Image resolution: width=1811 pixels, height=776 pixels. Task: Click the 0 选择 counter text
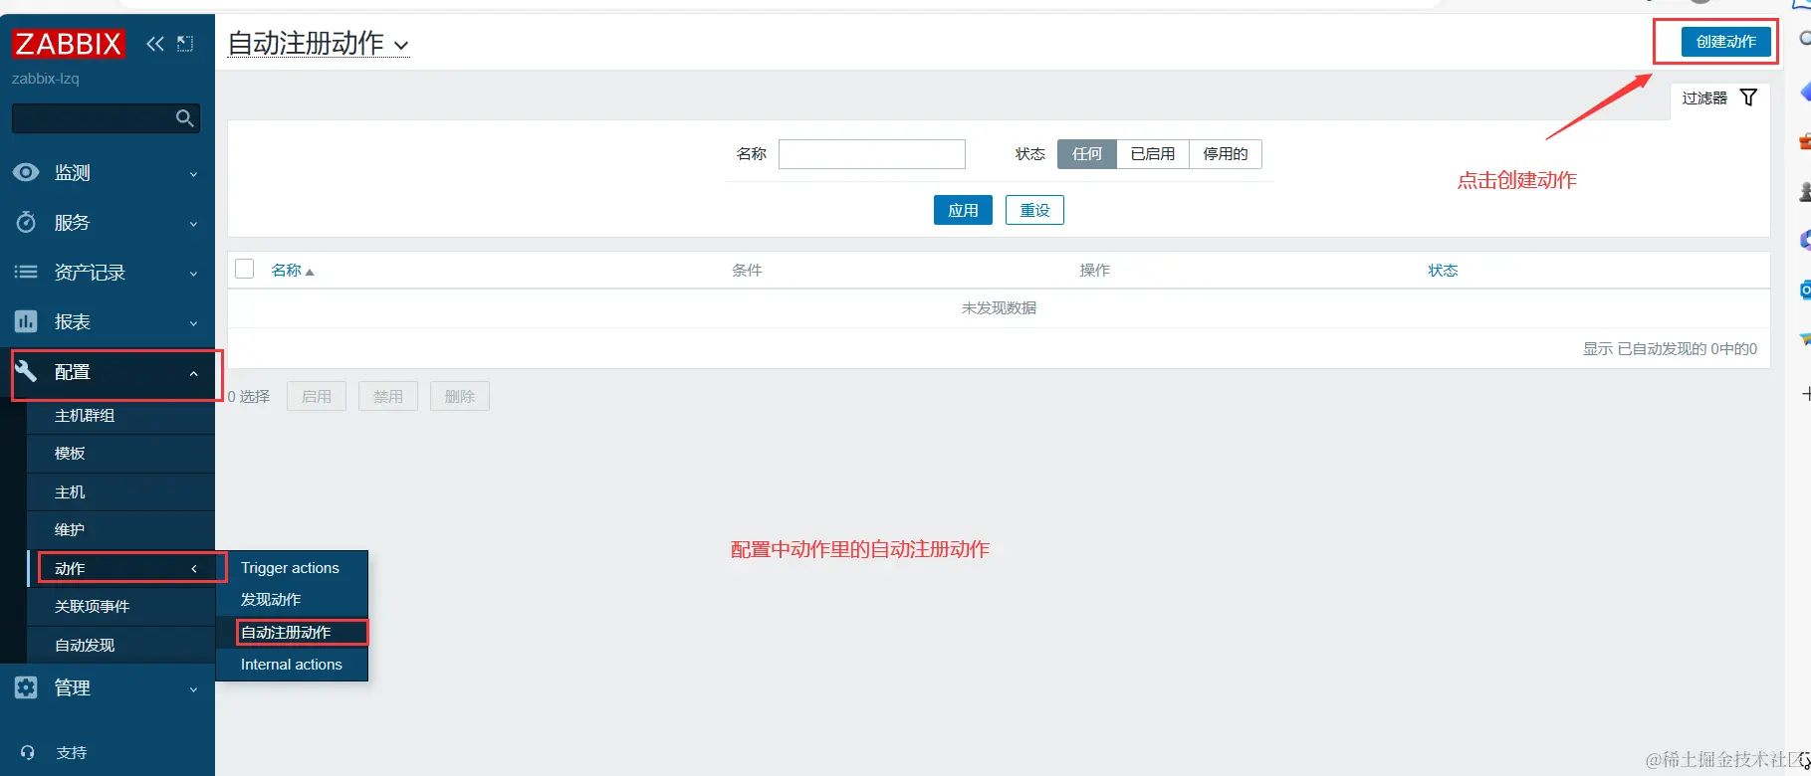tap(249, 396)
